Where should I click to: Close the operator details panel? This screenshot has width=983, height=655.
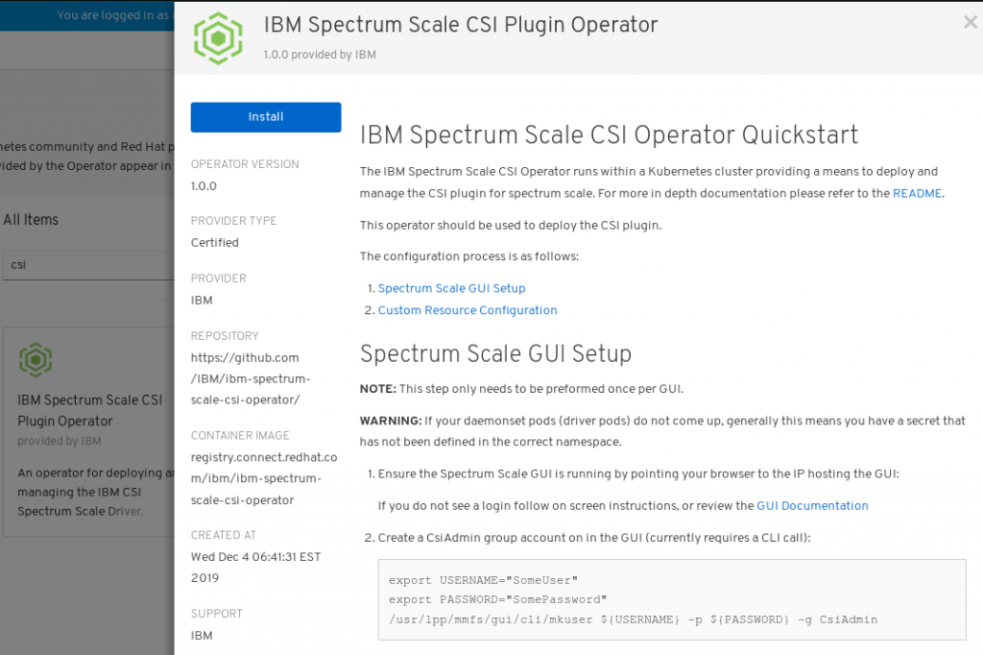coord(970,23)
